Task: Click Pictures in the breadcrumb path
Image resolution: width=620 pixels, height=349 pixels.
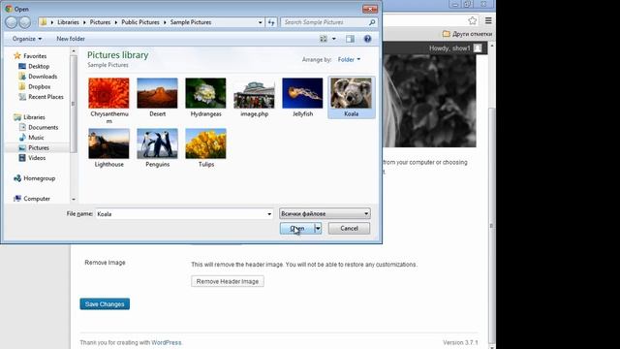Action: coord(100,22)
